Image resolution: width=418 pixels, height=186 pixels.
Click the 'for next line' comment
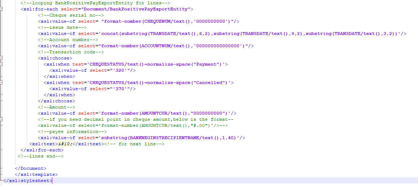pos(134,144)
